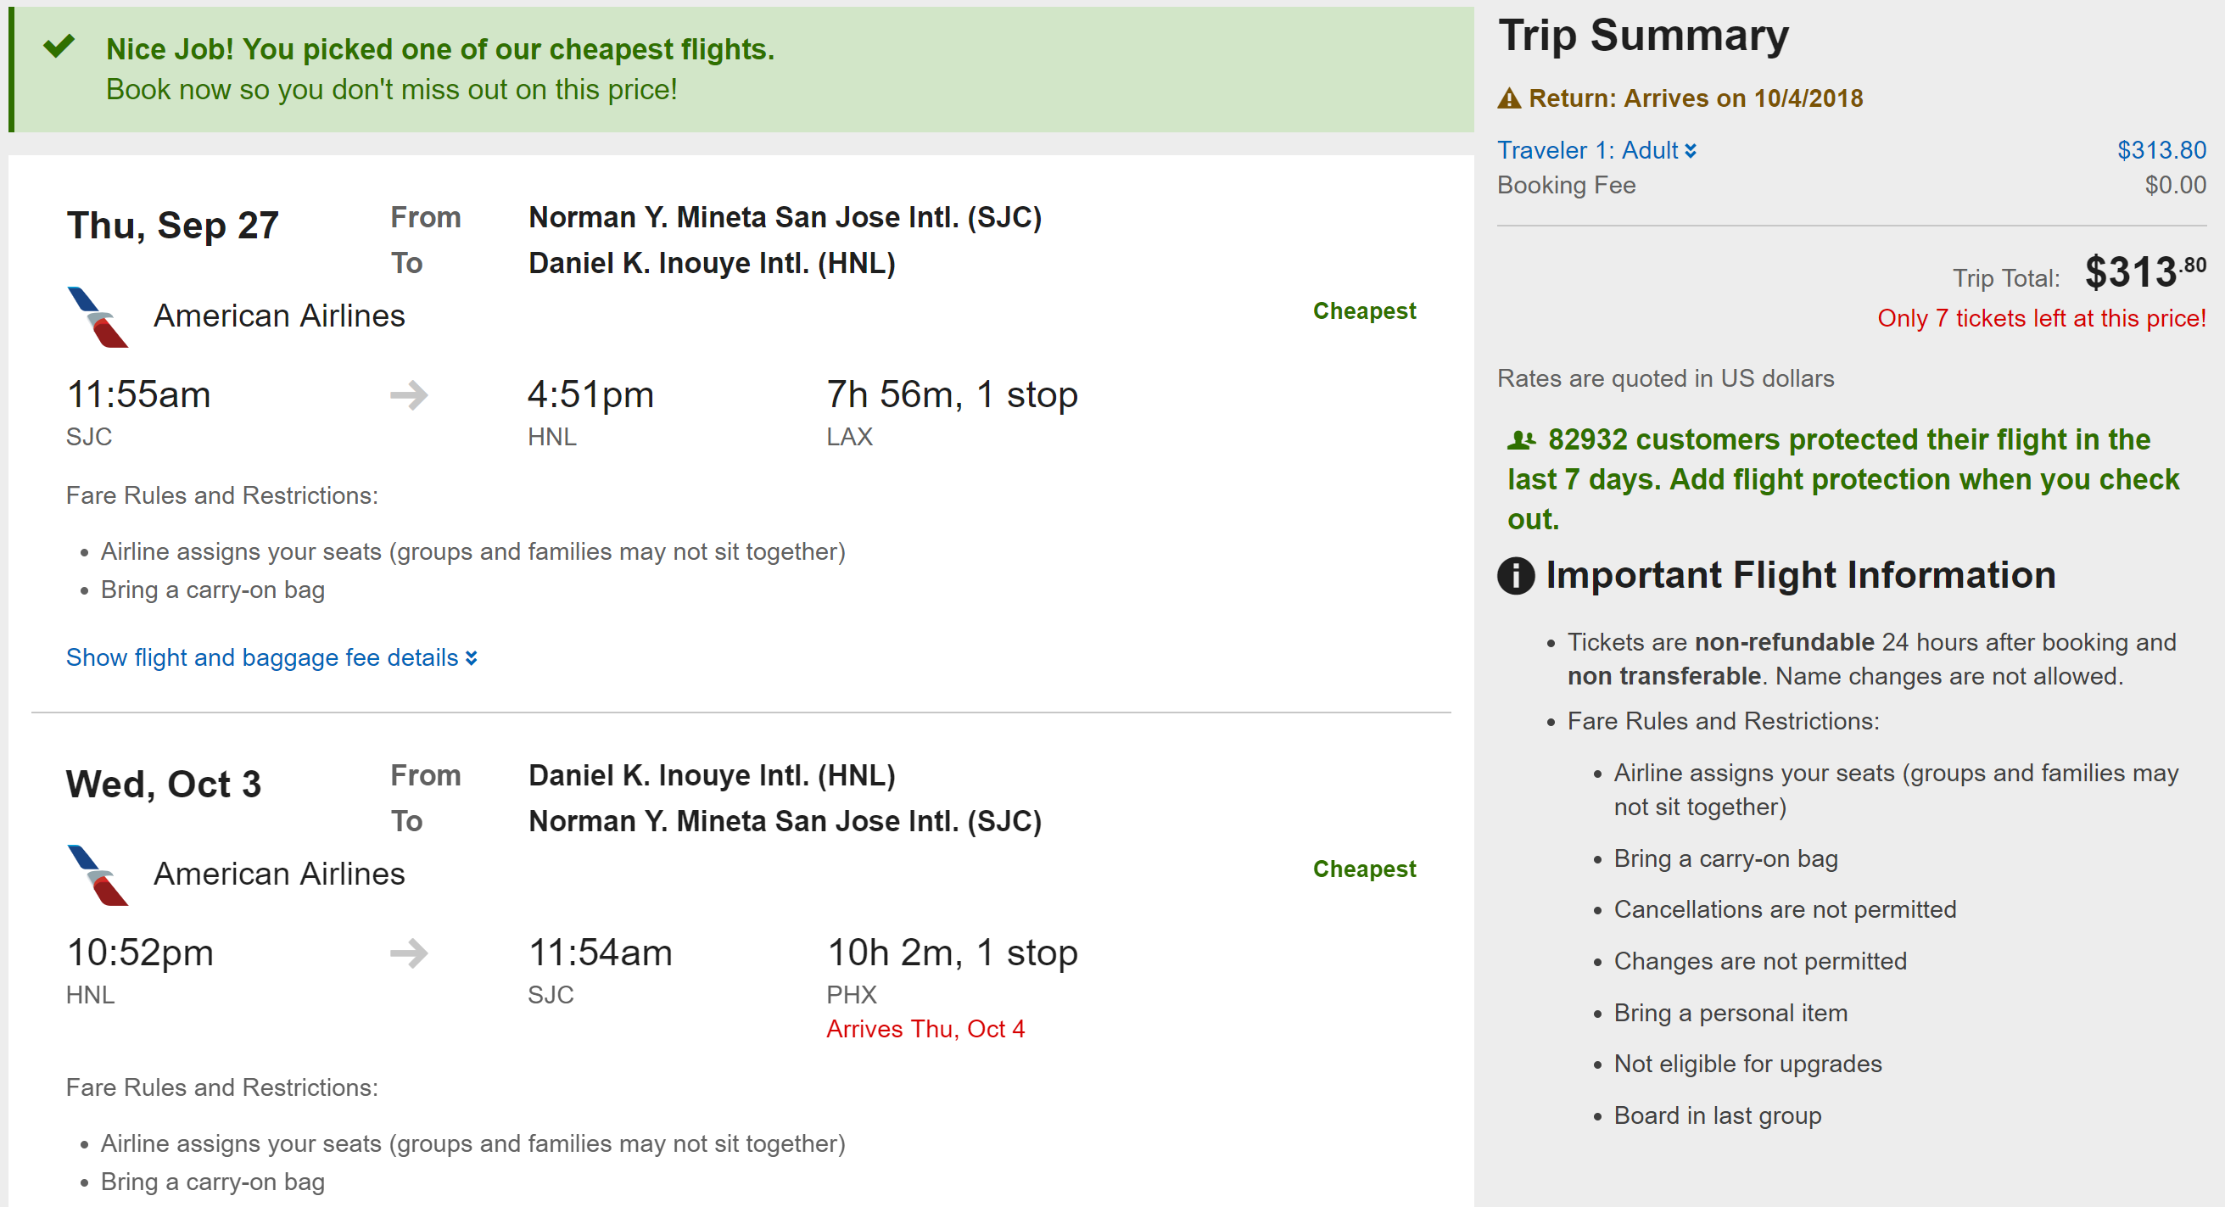This screenshot has height=1207, width=2225.
Task: Click the Trip Summary heading
Action: pos(1643,36)
